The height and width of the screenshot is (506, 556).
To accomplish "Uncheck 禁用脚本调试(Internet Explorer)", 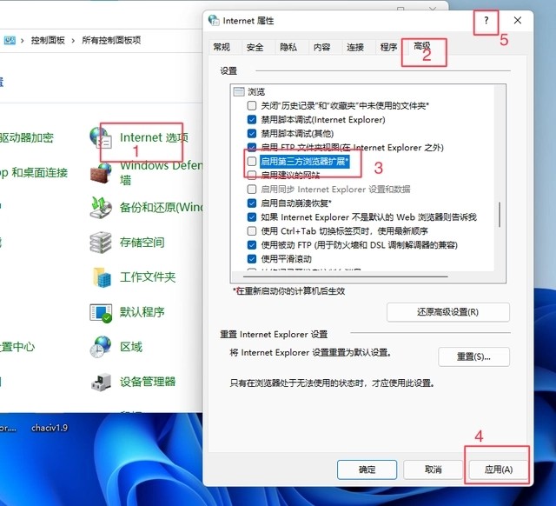I will [x=252, y=120].
